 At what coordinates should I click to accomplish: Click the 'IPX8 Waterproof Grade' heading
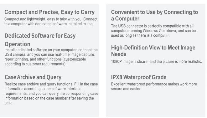pos(139,77)
